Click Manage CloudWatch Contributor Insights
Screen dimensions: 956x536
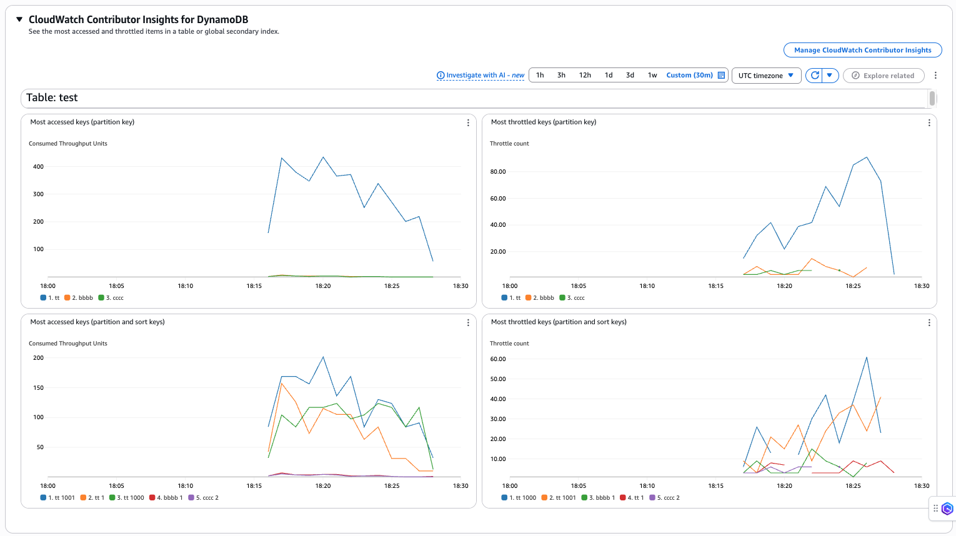862,50
